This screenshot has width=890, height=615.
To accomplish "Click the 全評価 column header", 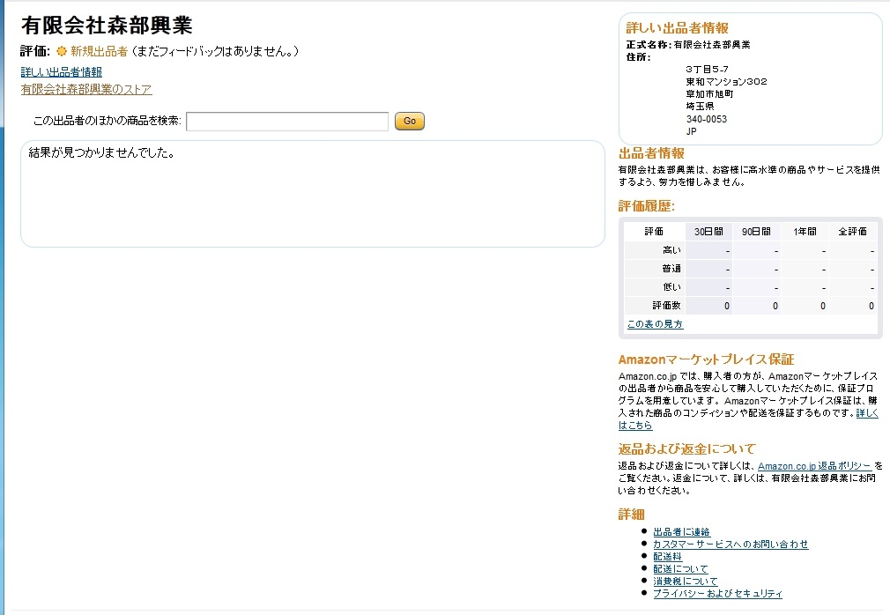I will point(852,232).
